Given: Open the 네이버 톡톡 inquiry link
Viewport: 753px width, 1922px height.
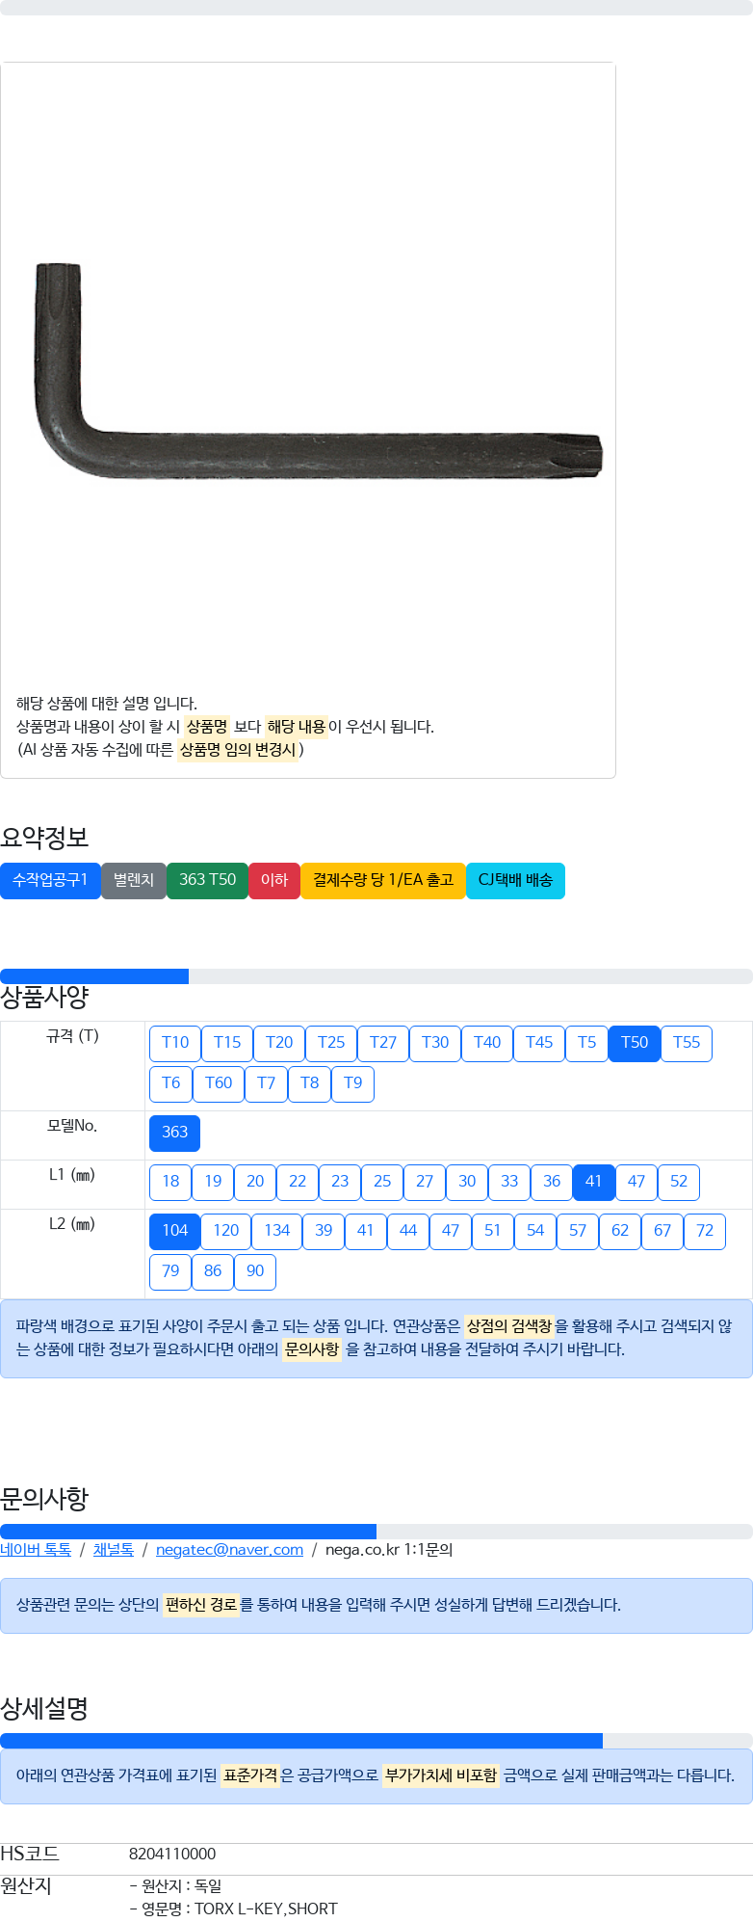Looking at the screenshot, I should tap(36, 1550).
